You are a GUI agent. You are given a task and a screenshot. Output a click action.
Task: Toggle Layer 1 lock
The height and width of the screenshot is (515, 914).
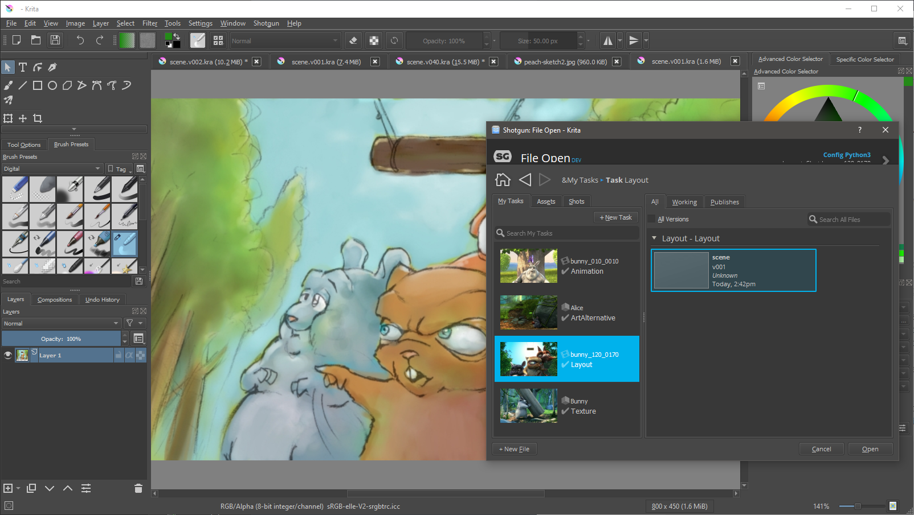119,355
